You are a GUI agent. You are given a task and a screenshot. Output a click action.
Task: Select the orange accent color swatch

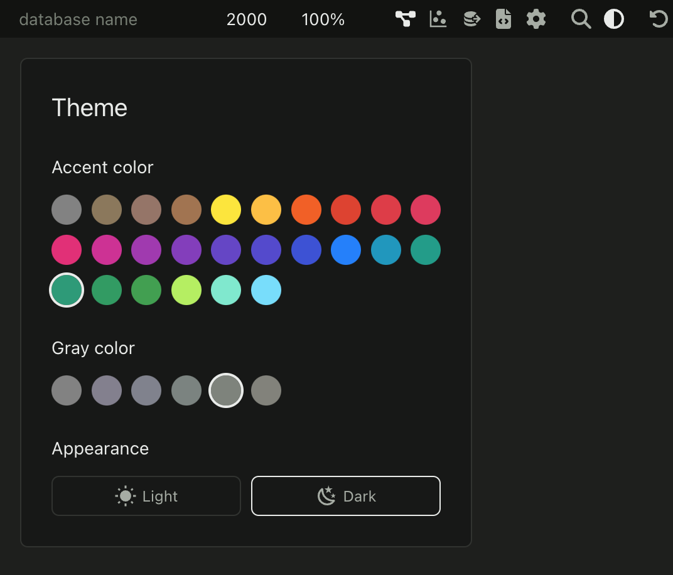click(x=306, y=210)
